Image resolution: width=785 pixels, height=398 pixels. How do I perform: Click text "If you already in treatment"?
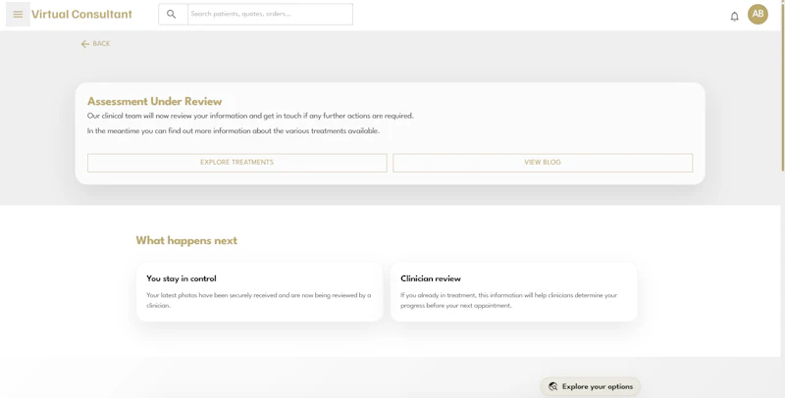(x=438, y=295)
